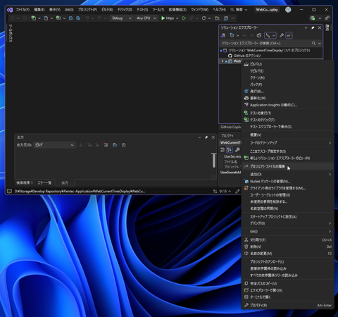The image size is (338, 317).
Task: Click 削除 (Del) in the context menu
Action: 287,247
